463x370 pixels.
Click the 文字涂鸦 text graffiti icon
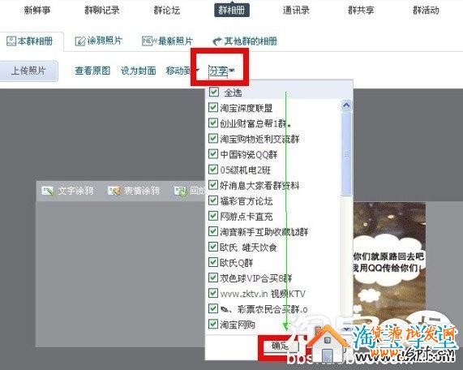tap(48, 191)
